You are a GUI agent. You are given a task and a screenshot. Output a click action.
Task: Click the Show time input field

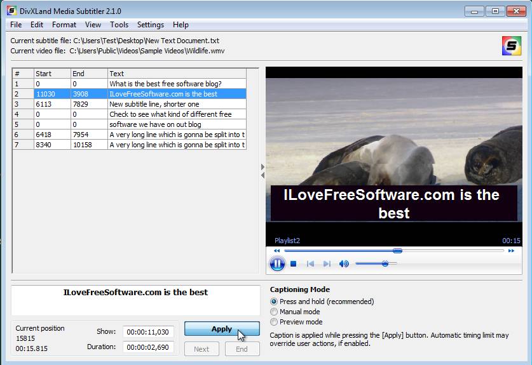147,332
